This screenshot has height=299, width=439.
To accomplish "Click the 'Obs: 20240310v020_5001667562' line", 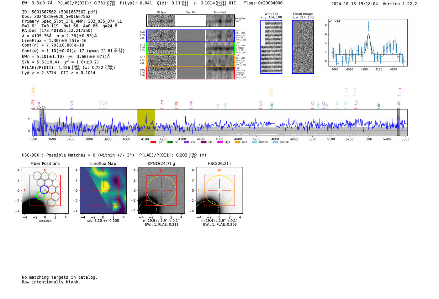I will pyautogui.click(x=56, y=17).
